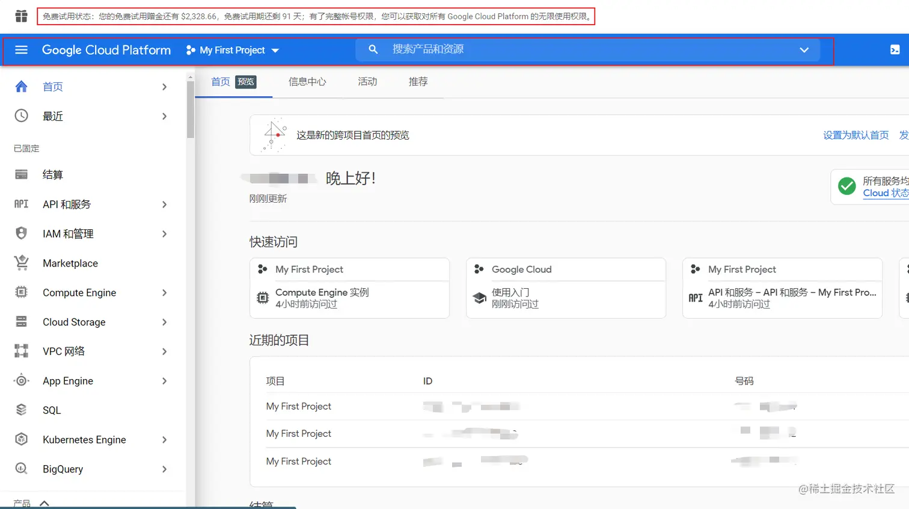Click the API icon in quick access card
The height and width of the screenshot is (509, 909).
[x=696, y=297]
